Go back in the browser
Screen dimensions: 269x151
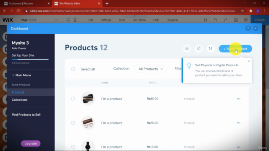(5, 11)
